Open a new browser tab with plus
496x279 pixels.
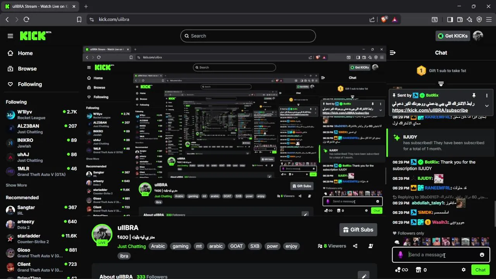coord(86,6)
